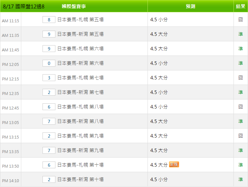
Task: Click time AM 11:15
Action: click(x=10, y=21)
